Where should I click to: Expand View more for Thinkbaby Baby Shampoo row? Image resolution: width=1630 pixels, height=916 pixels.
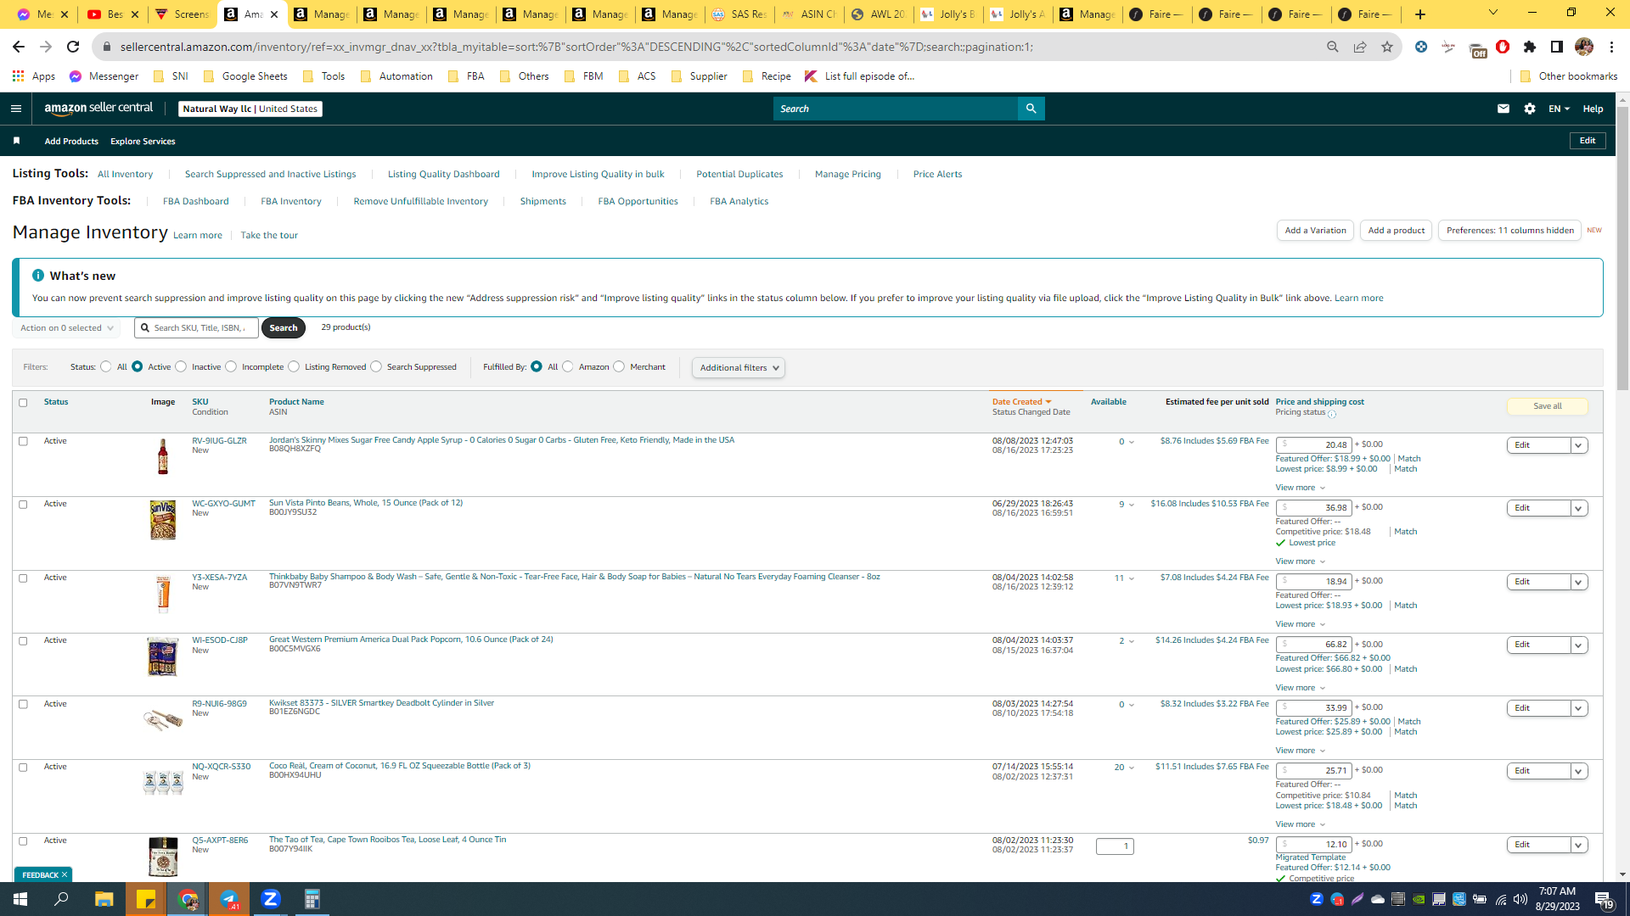pos(1301,624)
